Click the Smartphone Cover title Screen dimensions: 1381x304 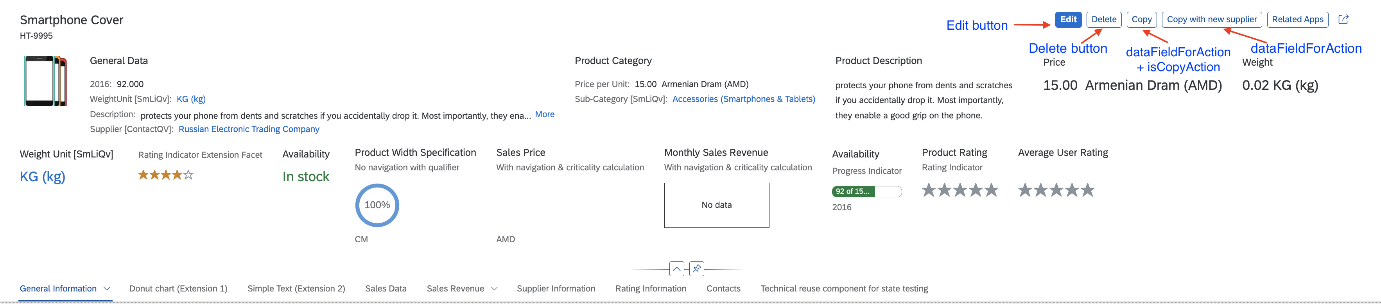click(x=71, y=20)
